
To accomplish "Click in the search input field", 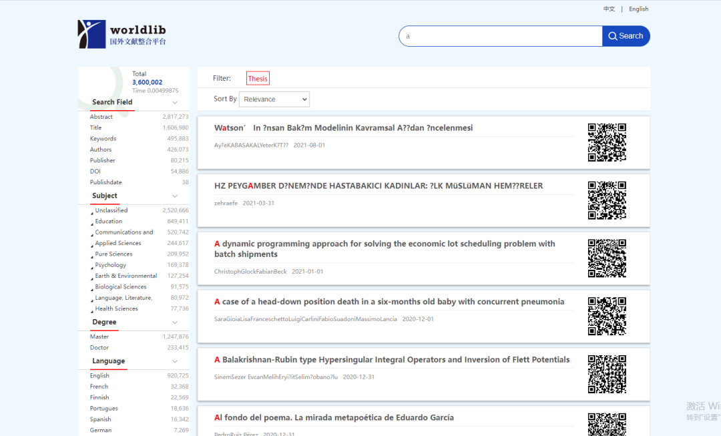I will [x=501, y=36].
